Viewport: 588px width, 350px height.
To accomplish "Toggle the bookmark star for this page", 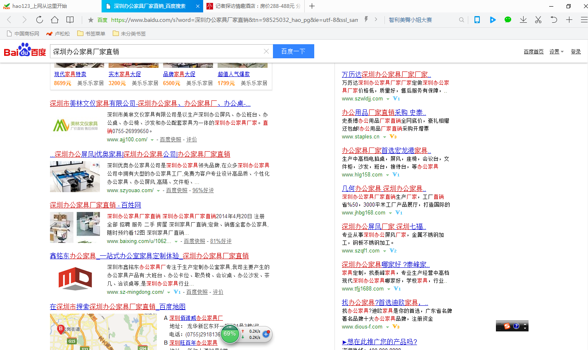I will pos(90,19).
